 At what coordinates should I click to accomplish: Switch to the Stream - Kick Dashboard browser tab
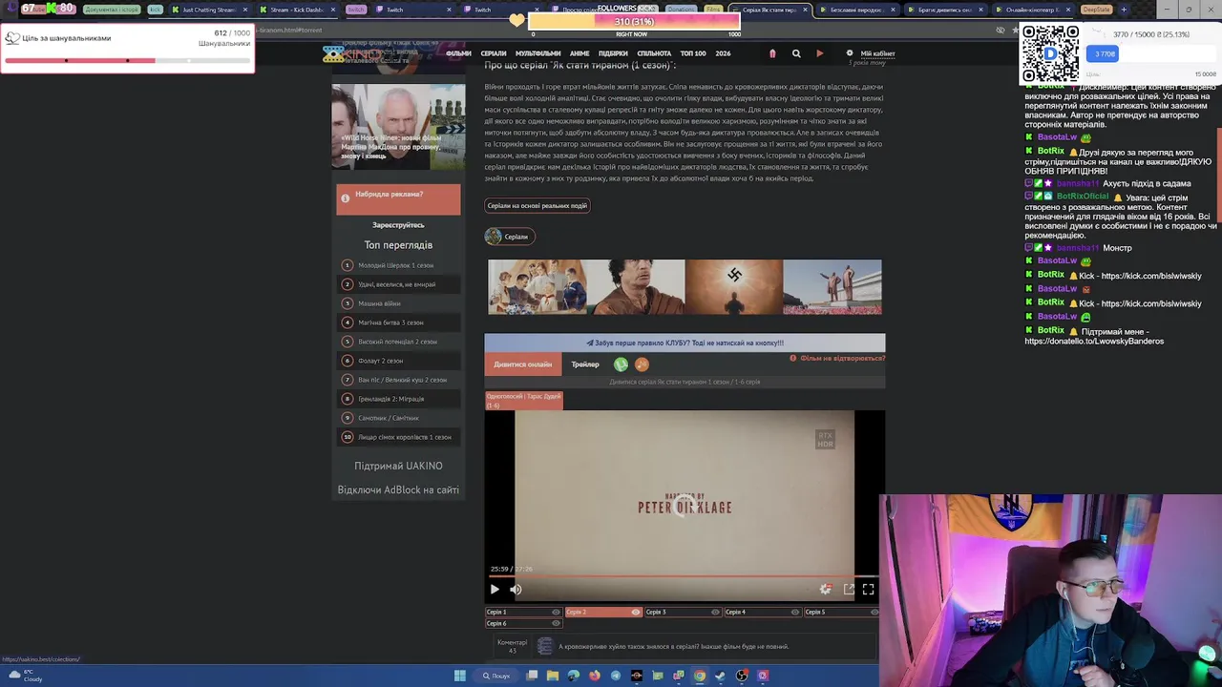pyautogui.click(x=297, y=10)
